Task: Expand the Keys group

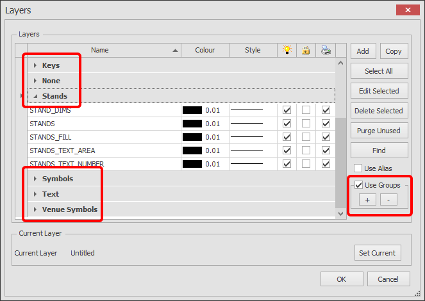Action: tap(35, 65)
